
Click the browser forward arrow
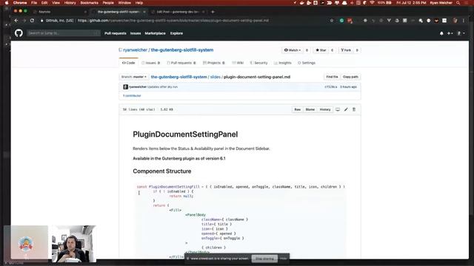pyautogui.click(x=24, y=21)
